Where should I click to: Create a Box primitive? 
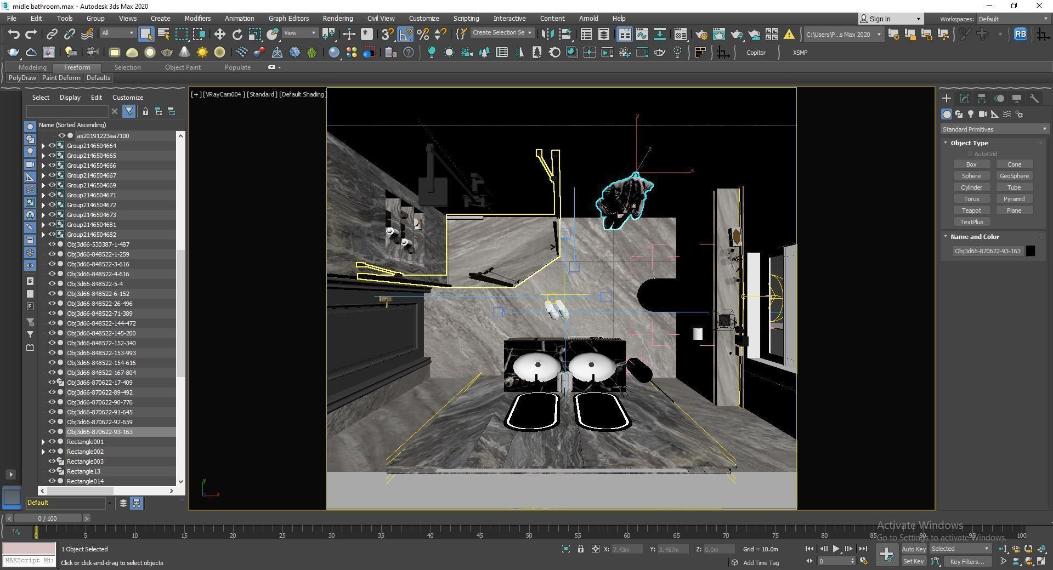971,164
